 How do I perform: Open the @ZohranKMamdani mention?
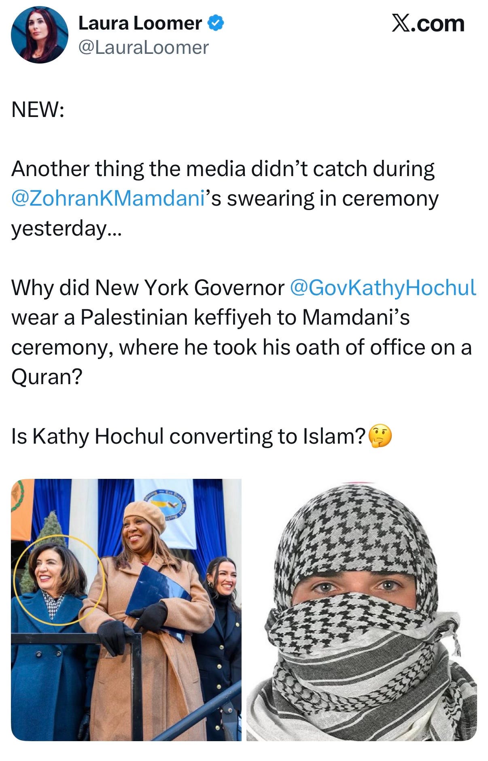click(108, 198)
